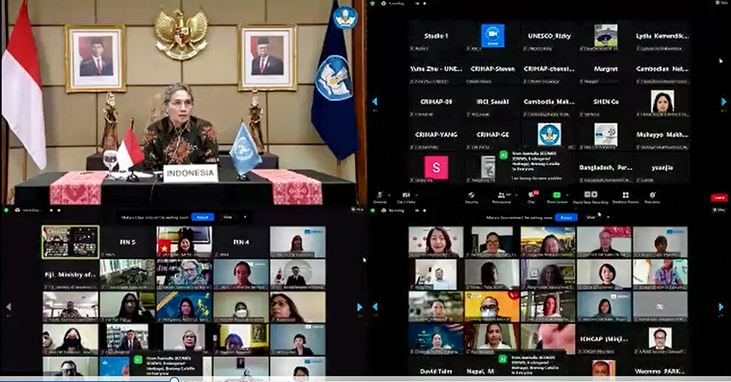Go to next gallery page in bottom-left window
Image resolution: width=731 pixels, height=382 pixels.
click(360, 307)
